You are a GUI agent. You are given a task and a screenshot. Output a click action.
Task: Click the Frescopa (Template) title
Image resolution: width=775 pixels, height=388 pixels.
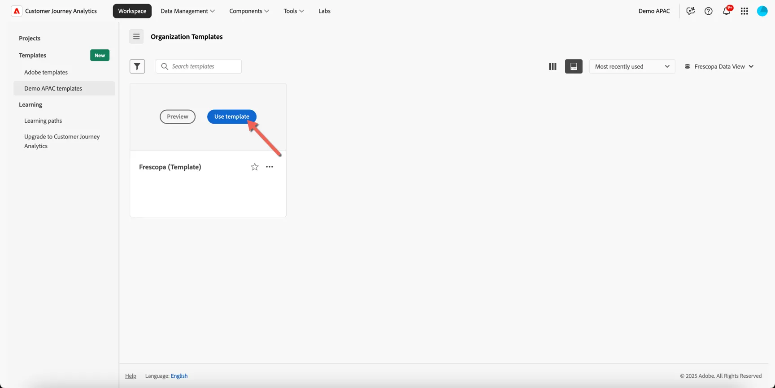(x=170, y=167)
